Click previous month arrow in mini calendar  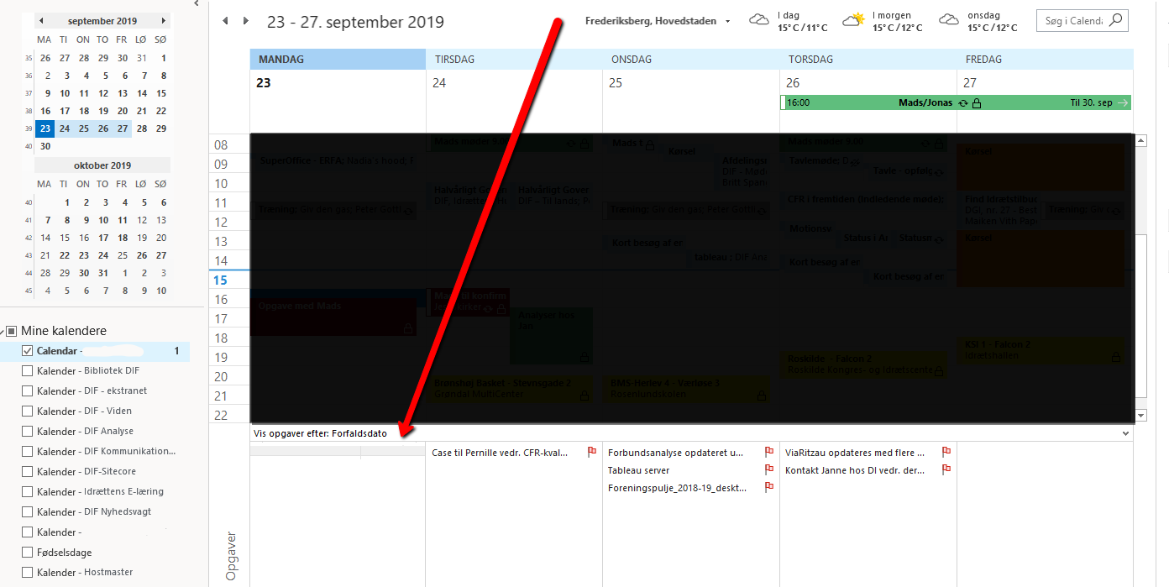(41, 20)
